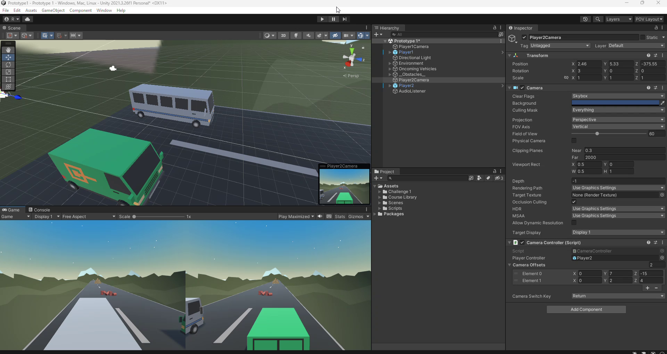Switch Scene view to 2D mode
The height and width of the screenshot is (354, 667).
(283, 35)
